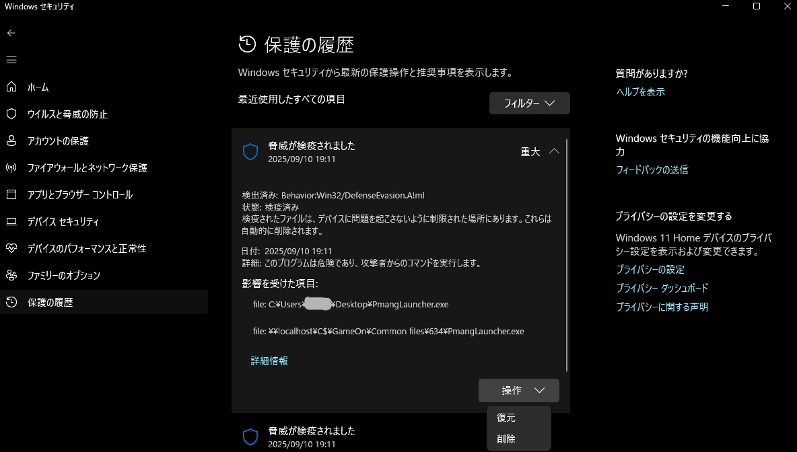
Task: Click the threat details panel scrollbar
Action: pyautogui.click(x=566, y=254)
